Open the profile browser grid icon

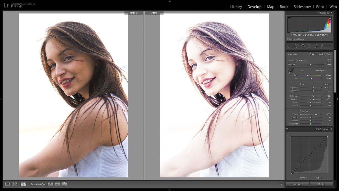(x=329, y=61)
